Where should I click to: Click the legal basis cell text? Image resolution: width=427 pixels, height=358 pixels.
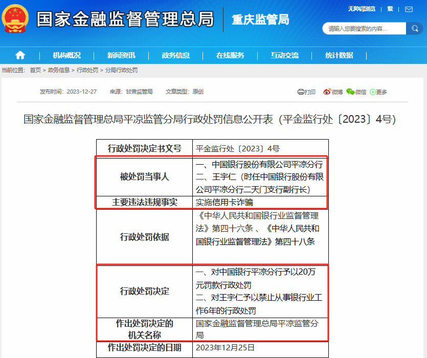pos(257,229)
